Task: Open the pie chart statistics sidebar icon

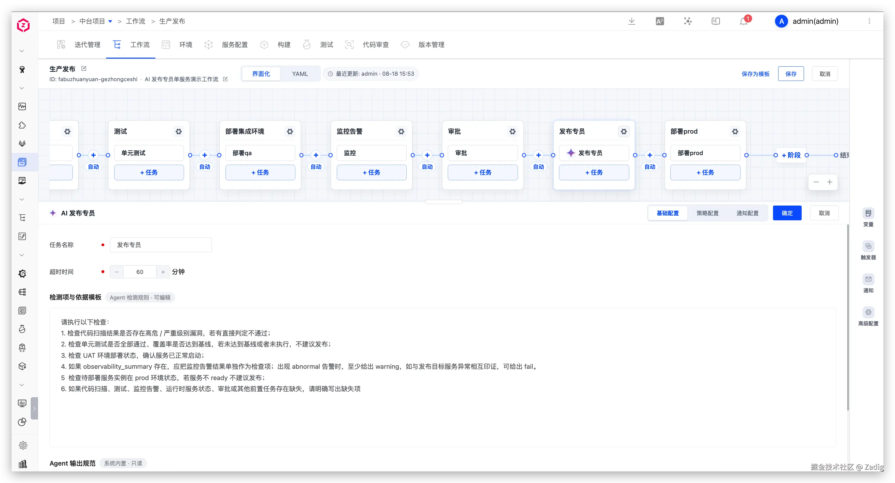Action: point(22,422)
